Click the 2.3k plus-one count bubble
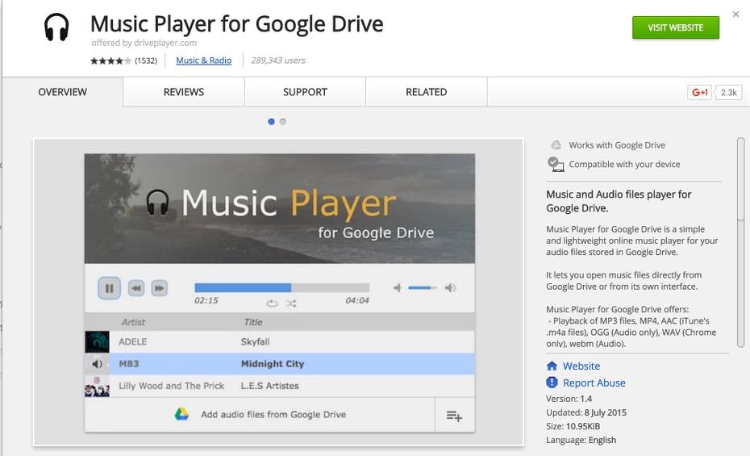Image resolution: width=750 pixels, height=456 pixels. pyautogui.click(x=728, y=92)
